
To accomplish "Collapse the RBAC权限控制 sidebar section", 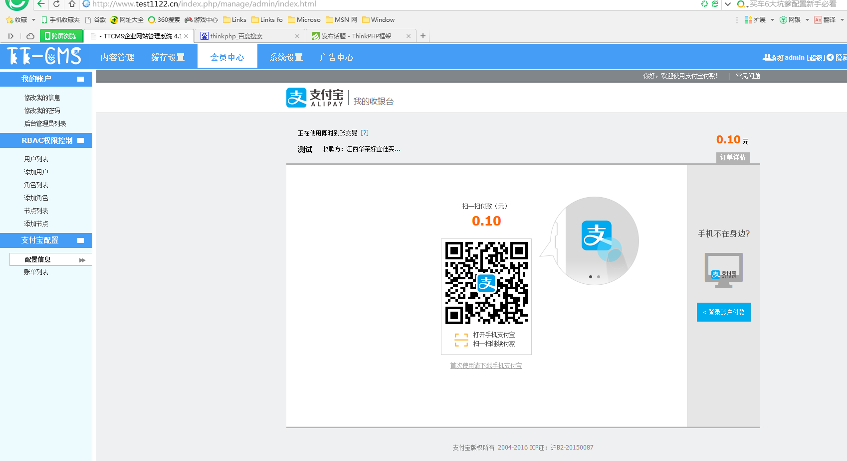I will pos(80,141).
